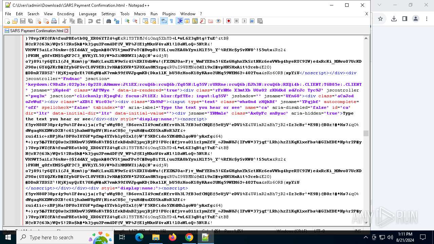Open the Macro menu

coord(140,14)
